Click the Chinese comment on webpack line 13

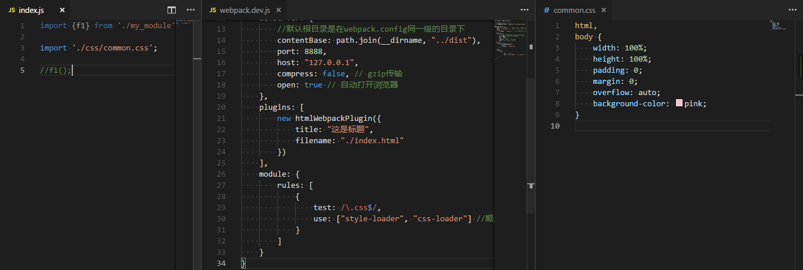(371, 29)
